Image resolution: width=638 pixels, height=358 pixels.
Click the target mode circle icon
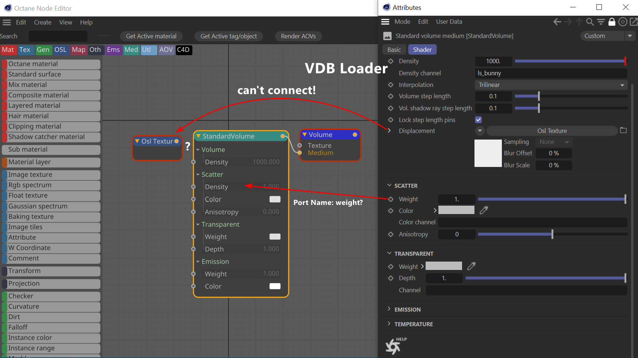623,22
